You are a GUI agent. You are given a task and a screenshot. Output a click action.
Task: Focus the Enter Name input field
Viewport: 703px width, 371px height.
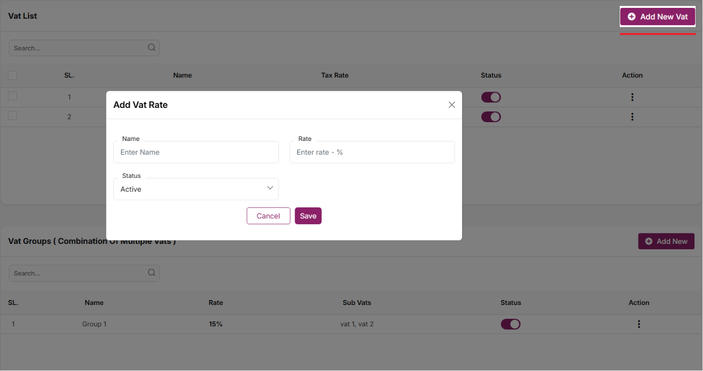tap(196, 152)
